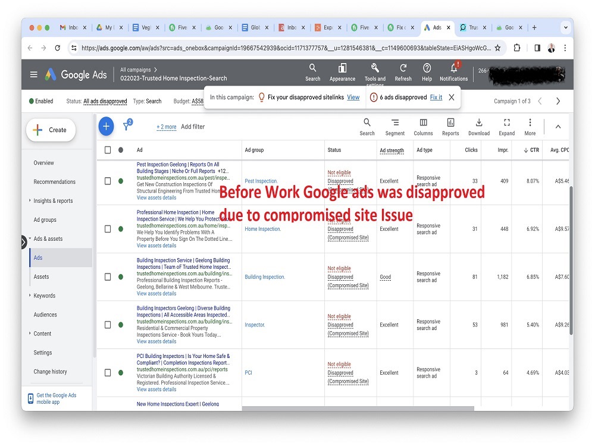Screen dimensions: 595x446
Task: Open the Chrome tab list dropdown
Action: (x=565, y=27)
